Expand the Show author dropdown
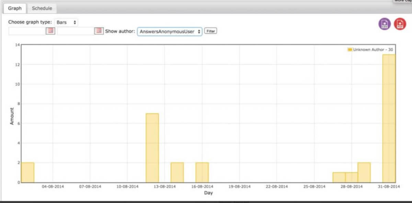The image size is (412, 203). 170,31
